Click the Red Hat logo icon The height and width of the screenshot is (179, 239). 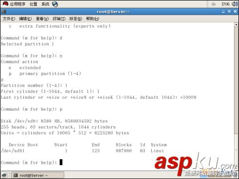5,4
